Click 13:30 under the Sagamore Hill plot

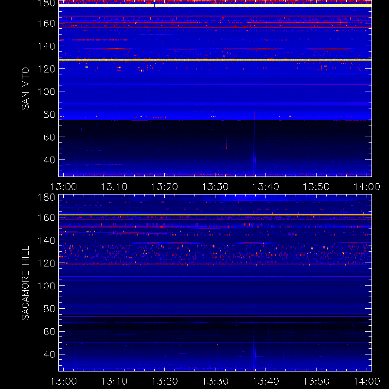coord(215,381)
